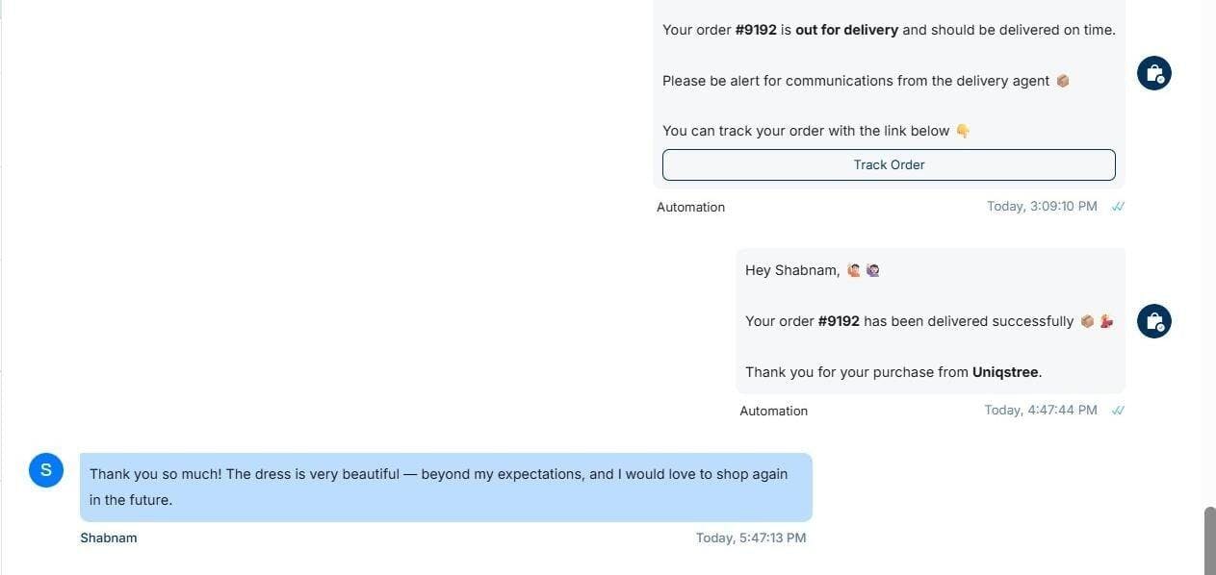Image resolution: width=1216 pixels, height=575 pixels.
Task: Click the package emoji after 'delivery agent'
Action: tap(1063, 81)
